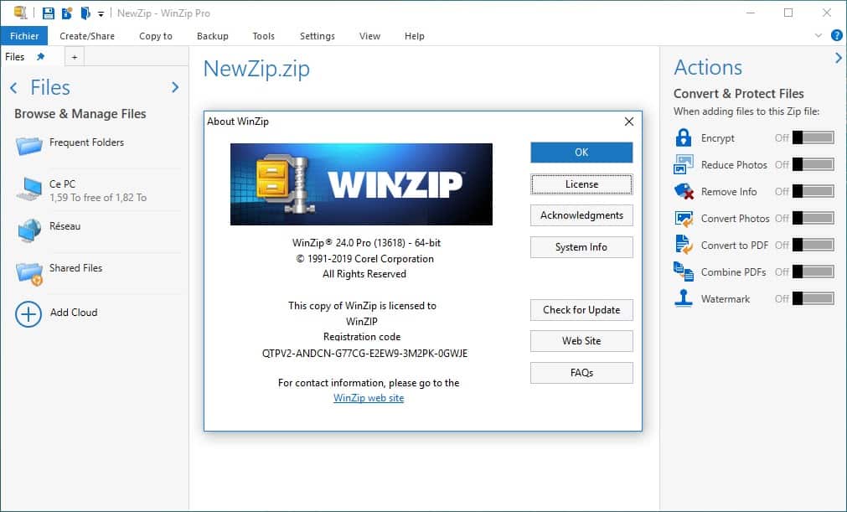Enable the Encrypt toggle
The width and height of the screenshot is (847, 512).
point(813,138)
